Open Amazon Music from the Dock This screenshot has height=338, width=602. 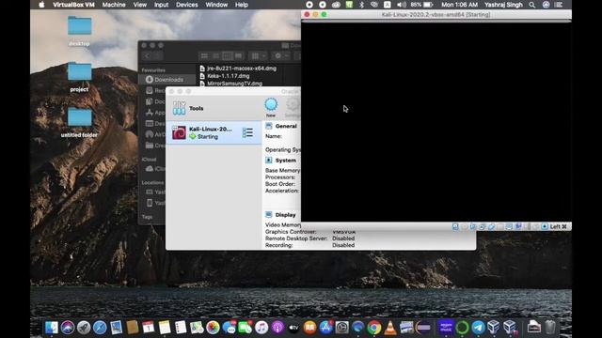click(x=446, y=328)
